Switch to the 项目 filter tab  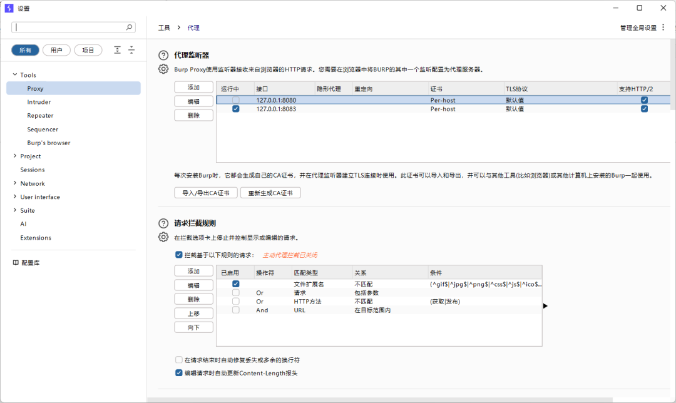click(x=88, y=49)
